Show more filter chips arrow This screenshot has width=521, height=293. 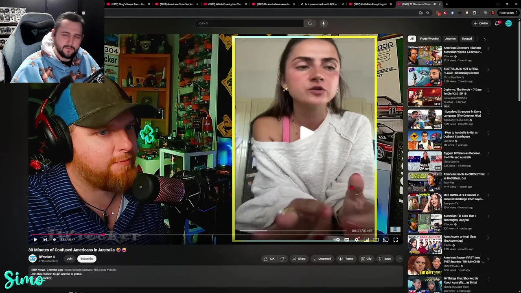pyautogui.click(x=484, y=39)
